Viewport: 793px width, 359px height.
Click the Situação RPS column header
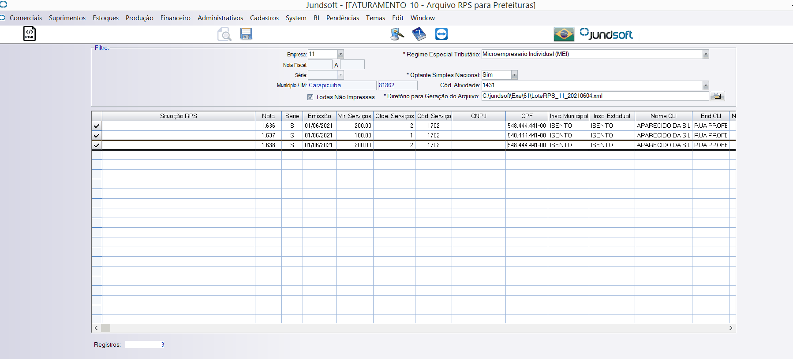click(x=179, y=116)
